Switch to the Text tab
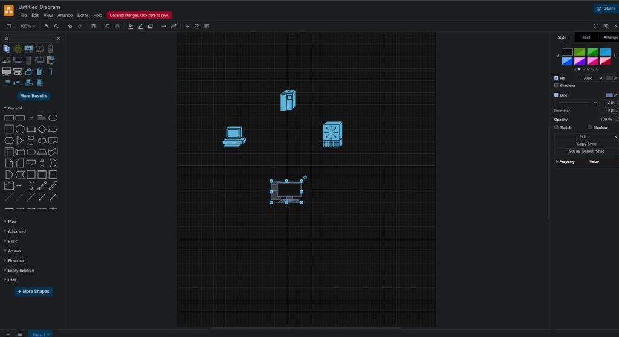The image size is (619, 337). pyautogui.click(x=586, y=37)
